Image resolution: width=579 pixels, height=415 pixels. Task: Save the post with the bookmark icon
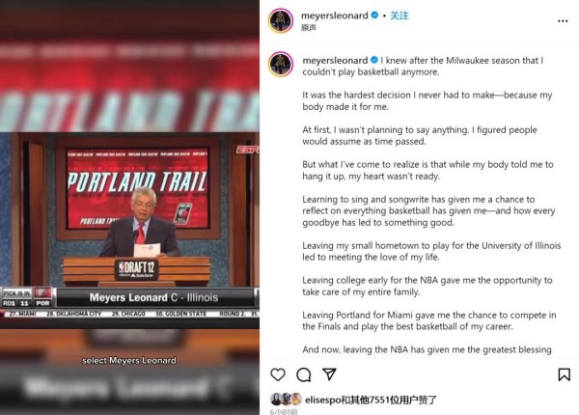564,374
